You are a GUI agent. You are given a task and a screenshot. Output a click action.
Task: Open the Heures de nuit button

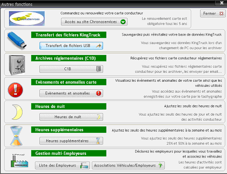coord(71,117)
